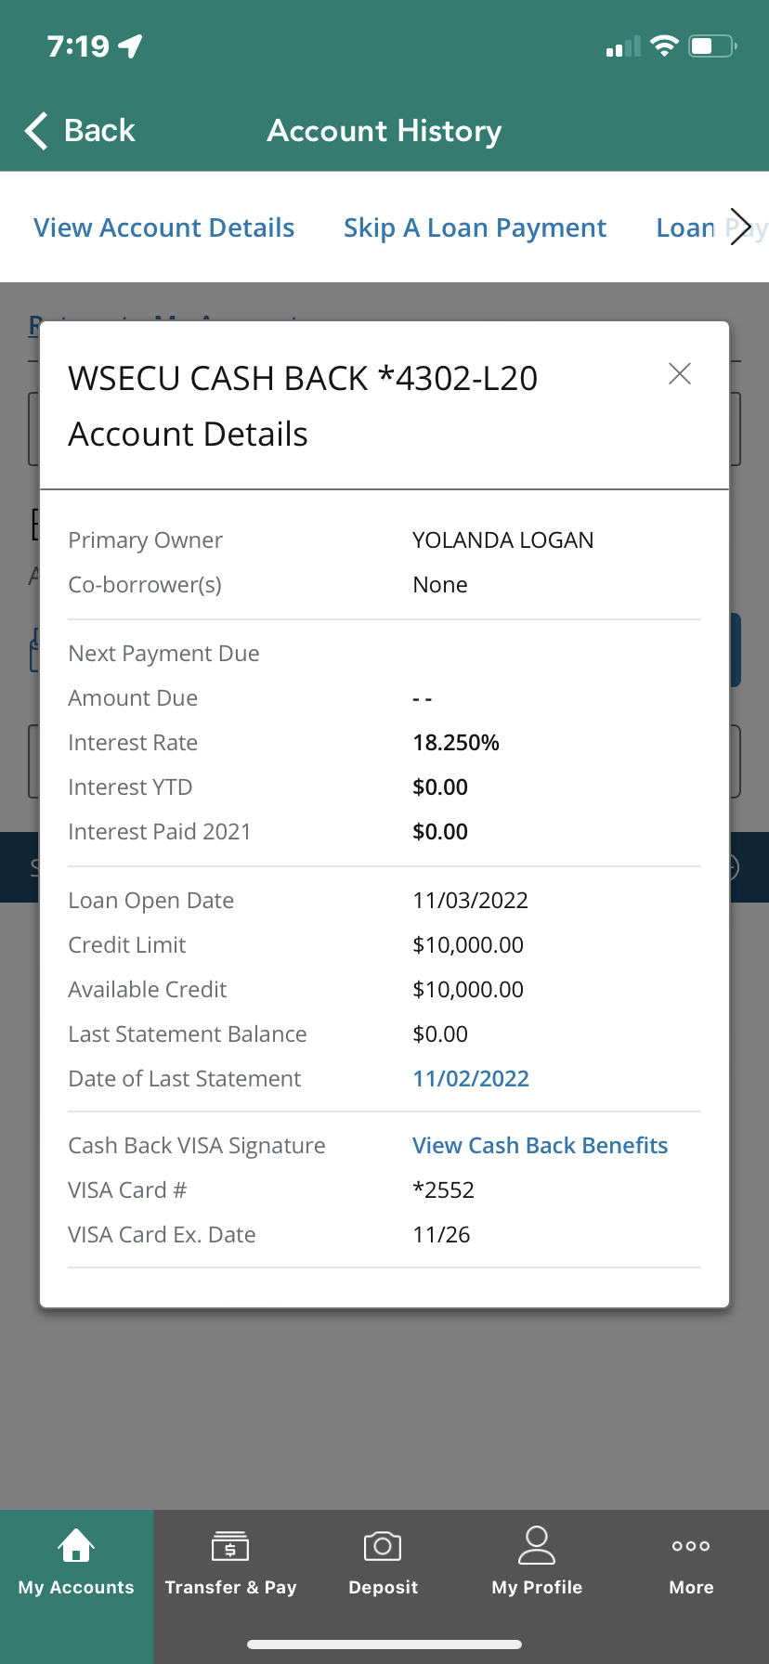Switch to the My Profile tab label

tap(537, 1587)
